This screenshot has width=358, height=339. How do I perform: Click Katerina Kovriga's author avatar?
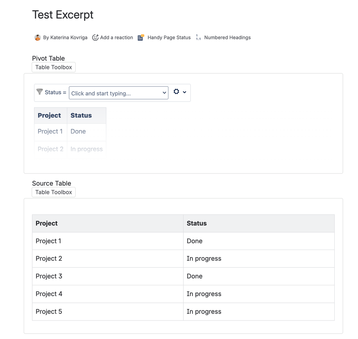[x=38, y=38]
